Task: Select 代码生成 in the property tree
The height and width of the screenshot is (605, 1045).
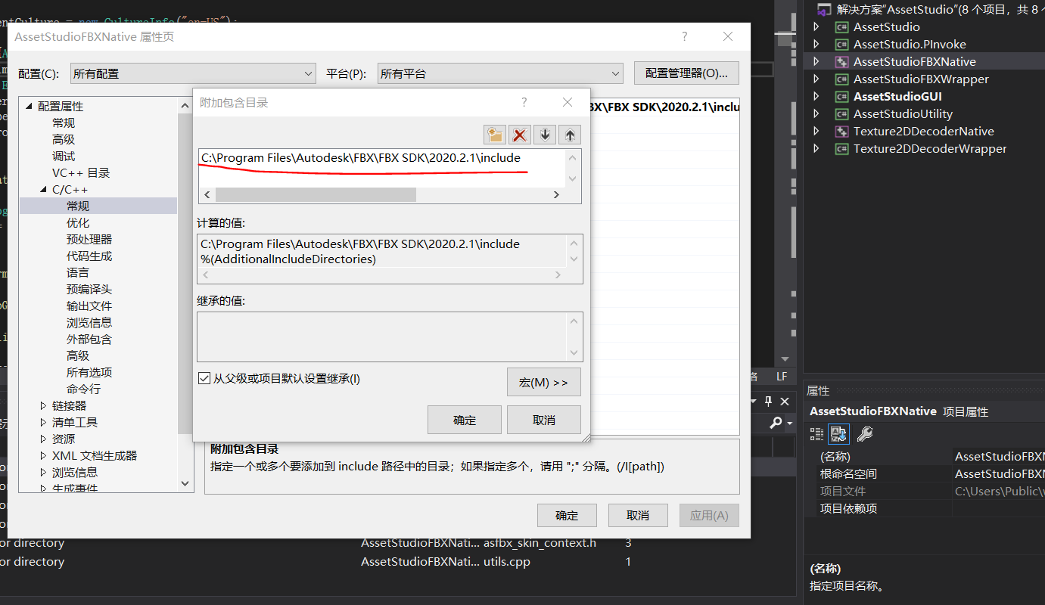Action: [89, 256]
